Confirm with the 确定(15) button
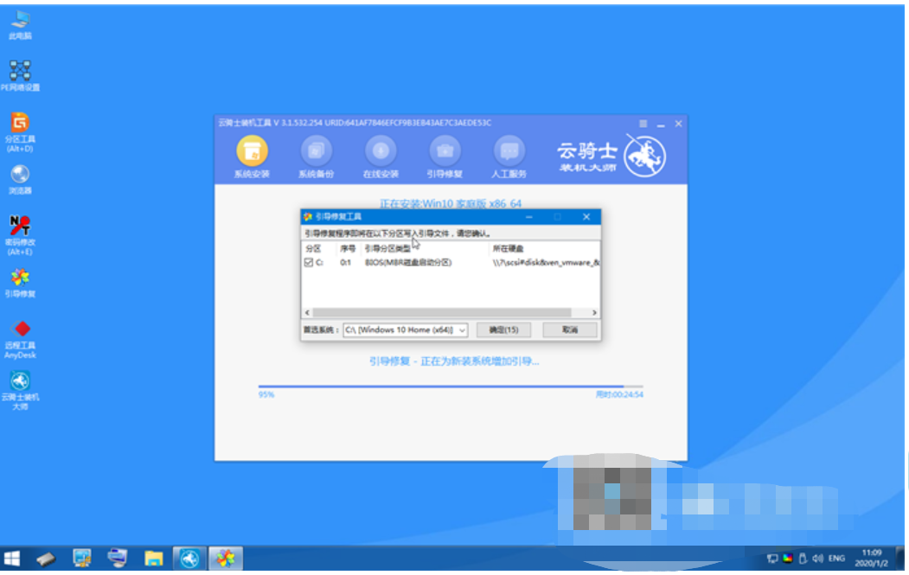The height and width of the screenshot is (575, 909). 503,329
